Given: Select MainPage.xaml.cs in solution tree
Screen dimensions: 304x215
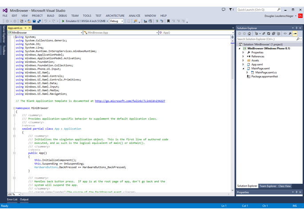Looking at the screenshot, I should point(266,72).
